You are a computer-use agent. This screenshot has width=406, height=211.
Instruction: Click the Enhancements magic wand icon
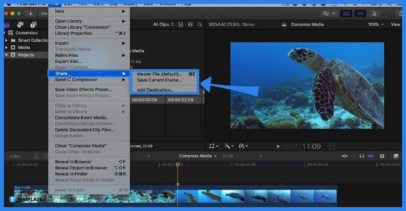click(x=227, y=146)
